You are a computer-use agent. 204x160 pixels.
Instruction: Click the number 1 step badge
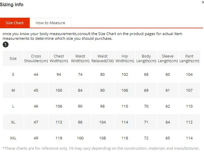6,44
